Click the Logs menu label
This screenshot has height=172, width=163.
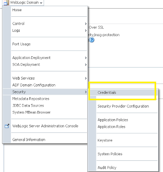(16, 31)
